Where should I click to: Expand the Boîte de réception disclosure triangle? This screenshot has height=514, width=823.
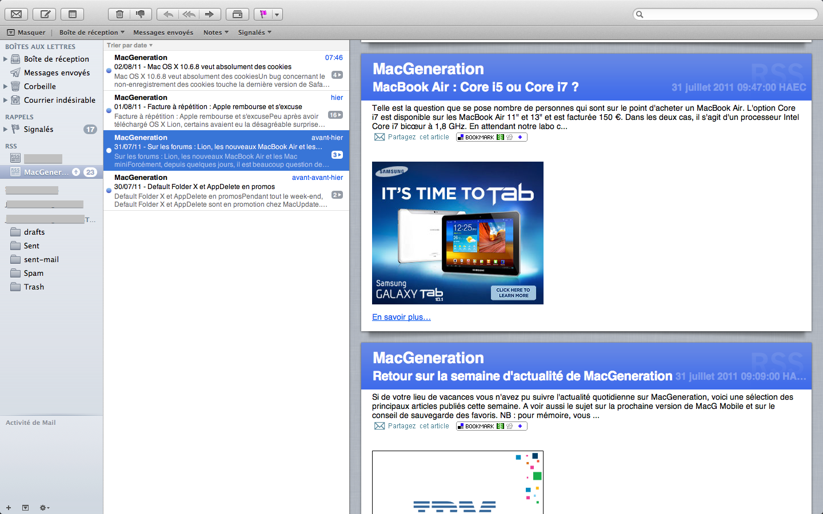pyautogui.click(x=5, y=59)
